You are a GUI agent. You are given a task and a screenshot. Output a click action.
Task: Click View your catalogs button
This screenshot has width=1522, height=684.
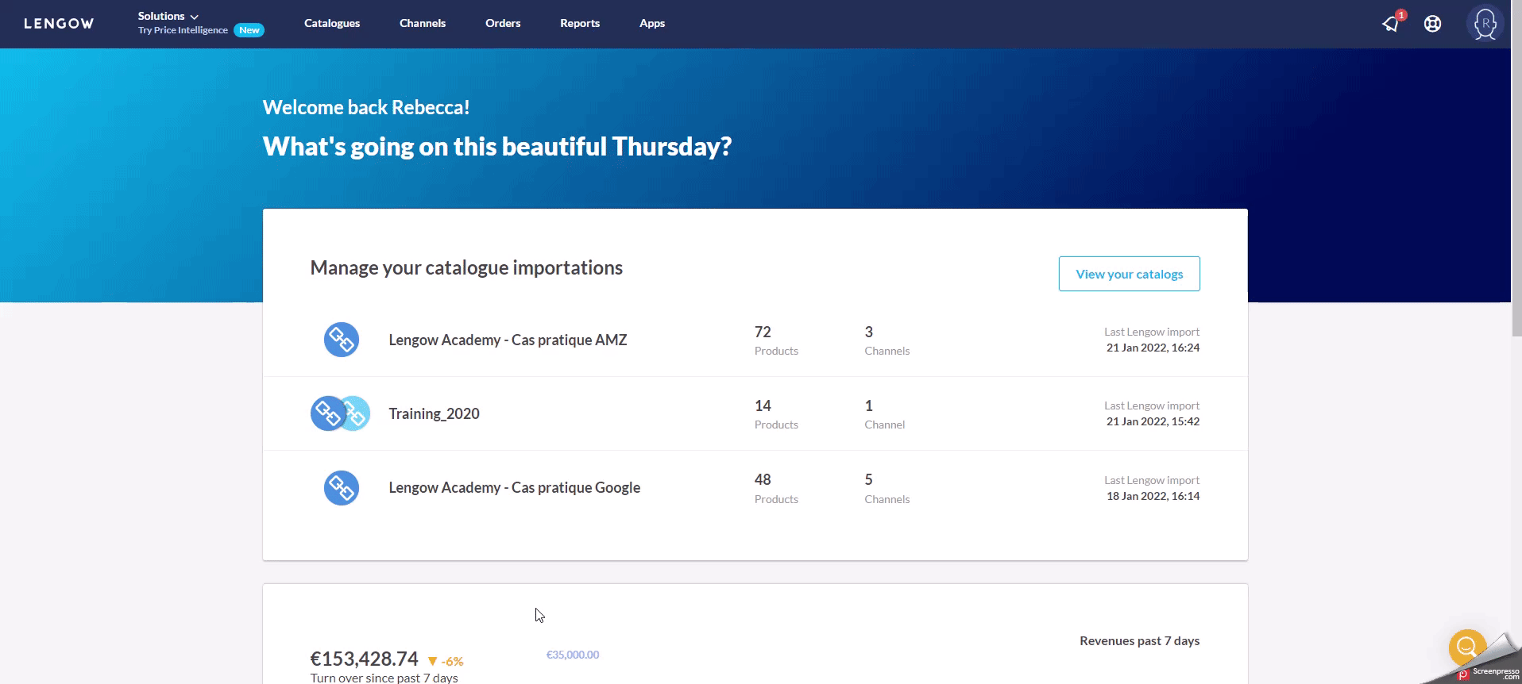[1129, 274]
